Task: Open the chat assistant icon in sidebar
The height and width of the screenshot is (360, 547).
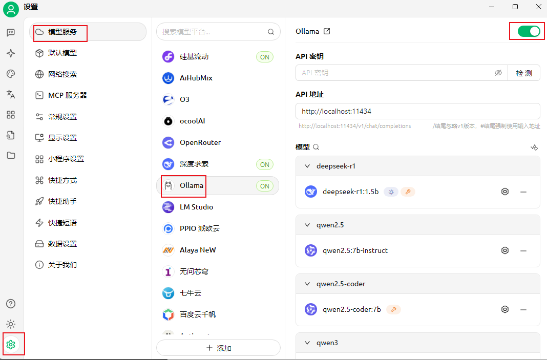Action: (x=11, y=33)
